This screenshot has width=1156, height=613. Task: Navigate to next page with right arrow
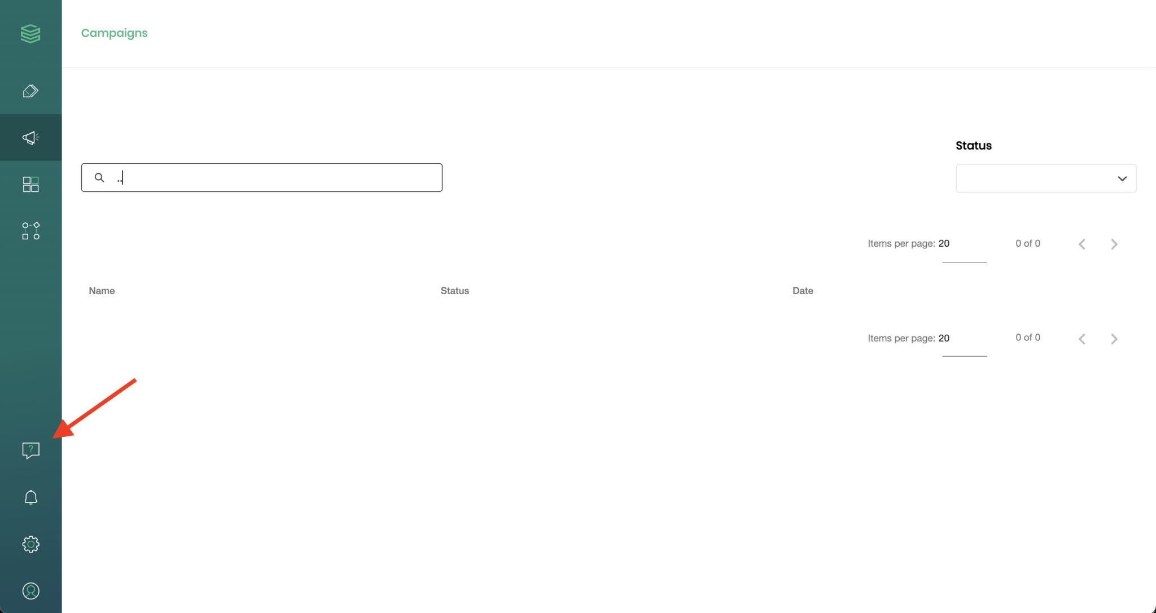[x=1115, y=244]
